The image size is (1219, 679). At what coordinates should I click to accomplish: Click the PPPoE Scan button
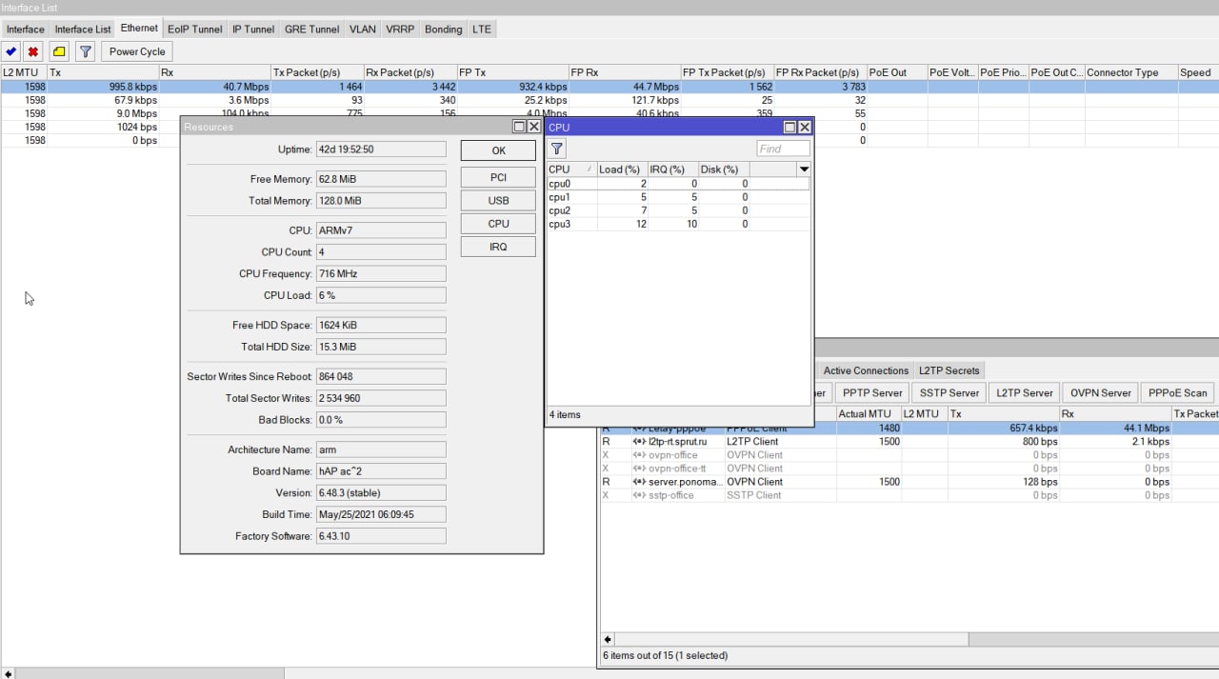tap(1177, 392)
